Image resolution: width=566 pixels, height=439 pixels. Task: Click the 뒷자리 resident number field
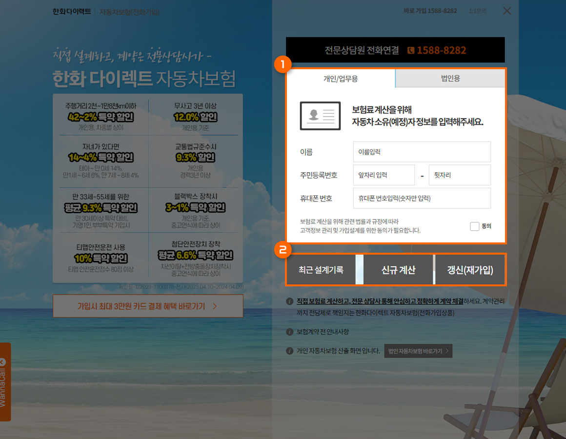pyautogui.click(x=460, y=175)
